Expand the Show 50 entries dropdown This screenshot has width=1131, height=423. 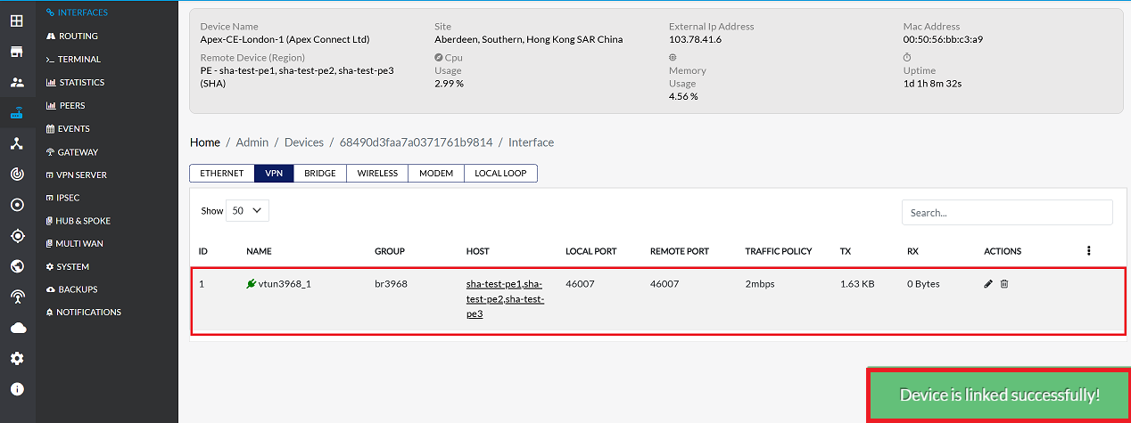coord(247,211)
